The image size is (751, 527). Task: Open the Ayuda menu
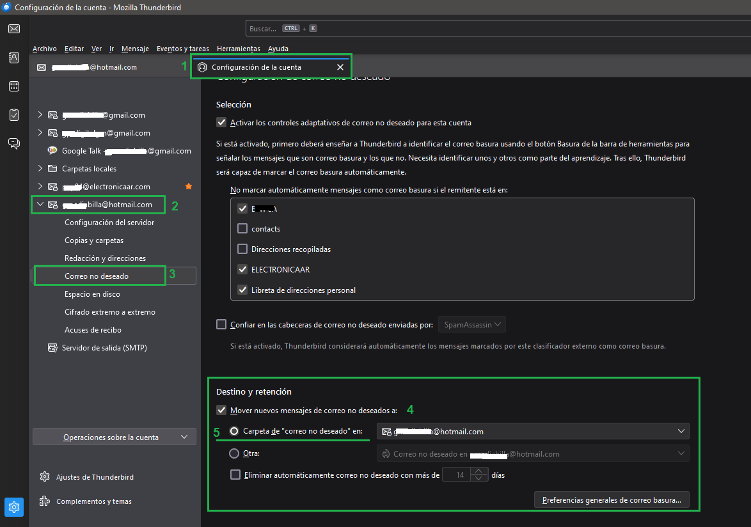click(x=278, y=49)
